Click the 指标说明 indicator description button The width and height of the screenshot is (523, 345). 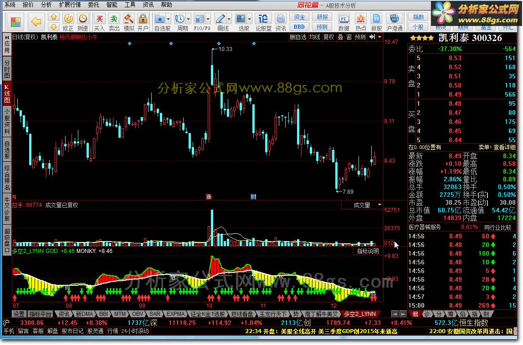pyautogui.click(x=368, y=251)
